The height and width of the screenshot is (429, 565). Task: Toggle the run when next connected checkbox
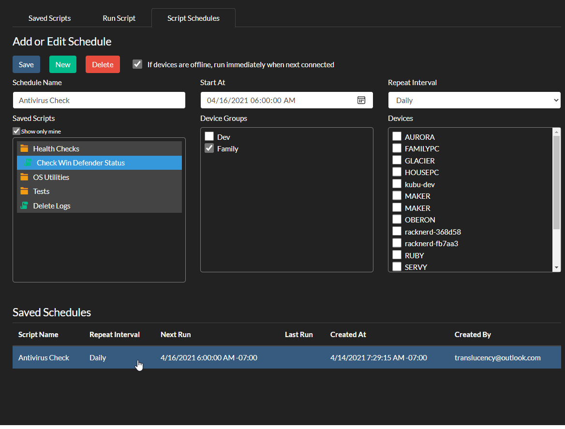(x=138, y=64)
